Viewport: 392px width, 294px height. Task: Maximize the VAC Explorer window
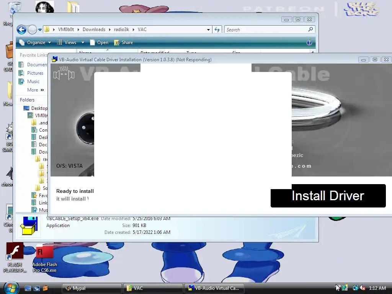298,20
